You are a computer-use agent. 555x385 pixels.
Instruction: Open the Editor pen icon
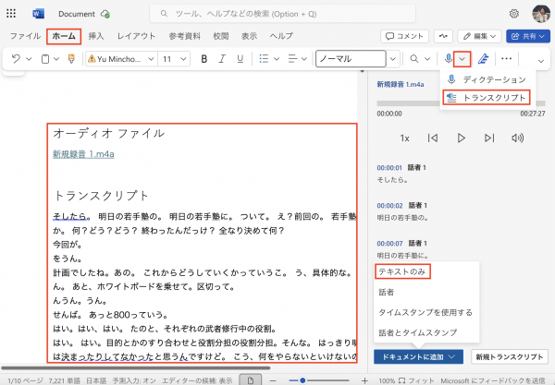point(484,58)
